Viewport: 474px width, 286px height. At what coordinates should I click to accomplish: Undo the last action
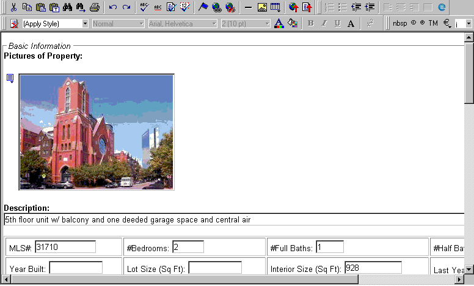click(113, 7)
